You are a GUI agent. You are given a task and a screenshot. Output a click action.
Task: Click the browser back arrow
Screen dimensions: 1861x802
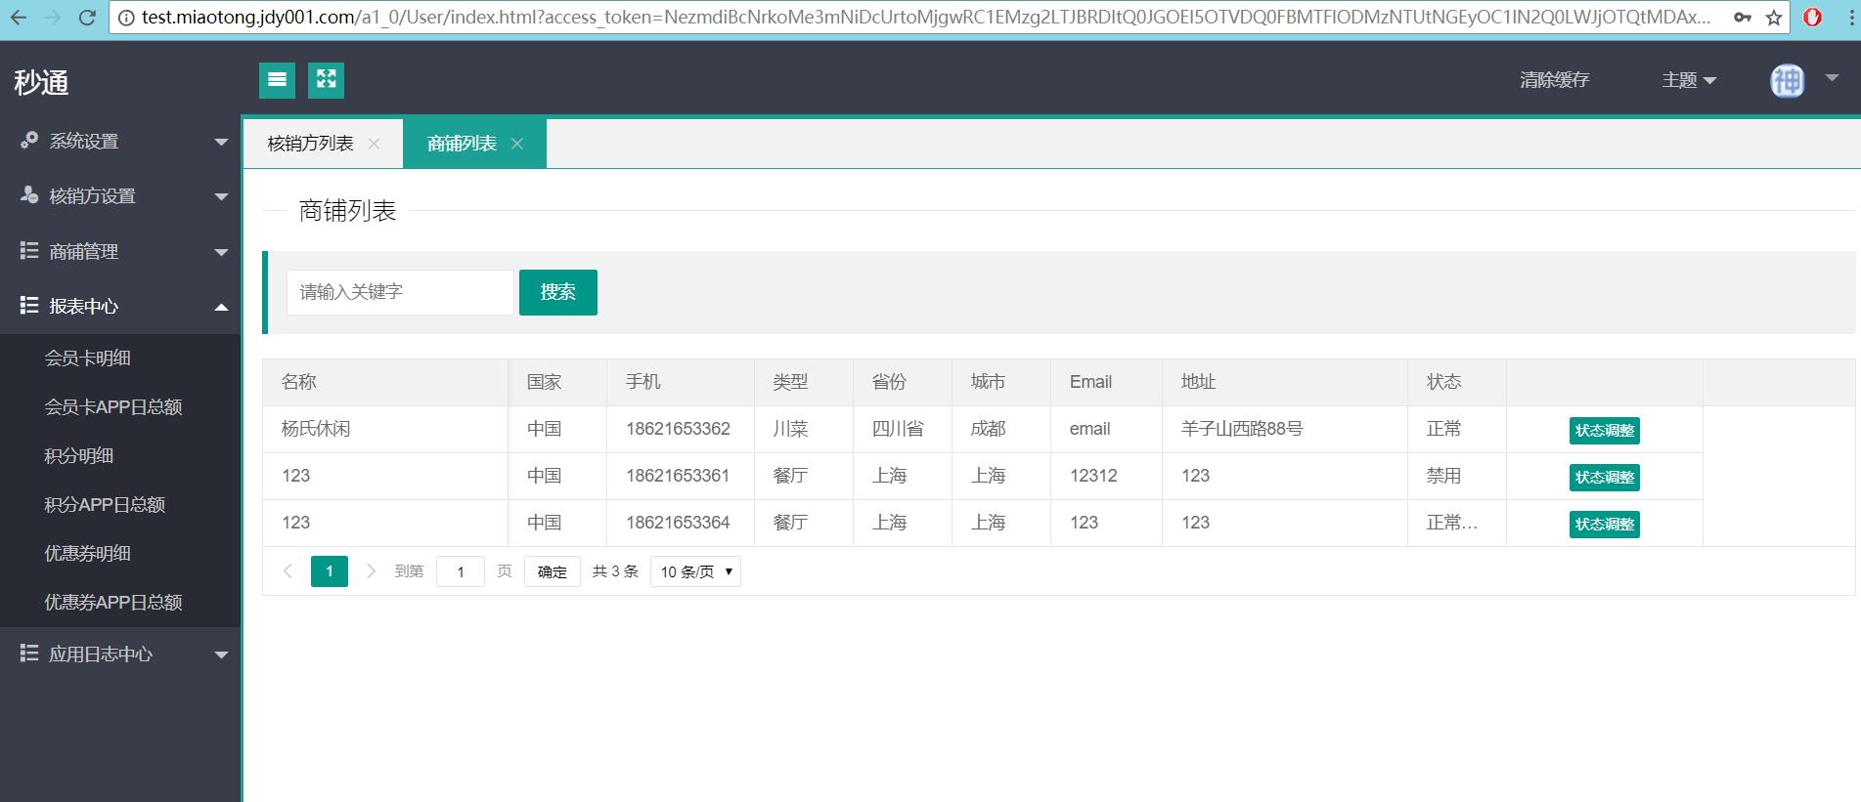(x=19, y=18)
